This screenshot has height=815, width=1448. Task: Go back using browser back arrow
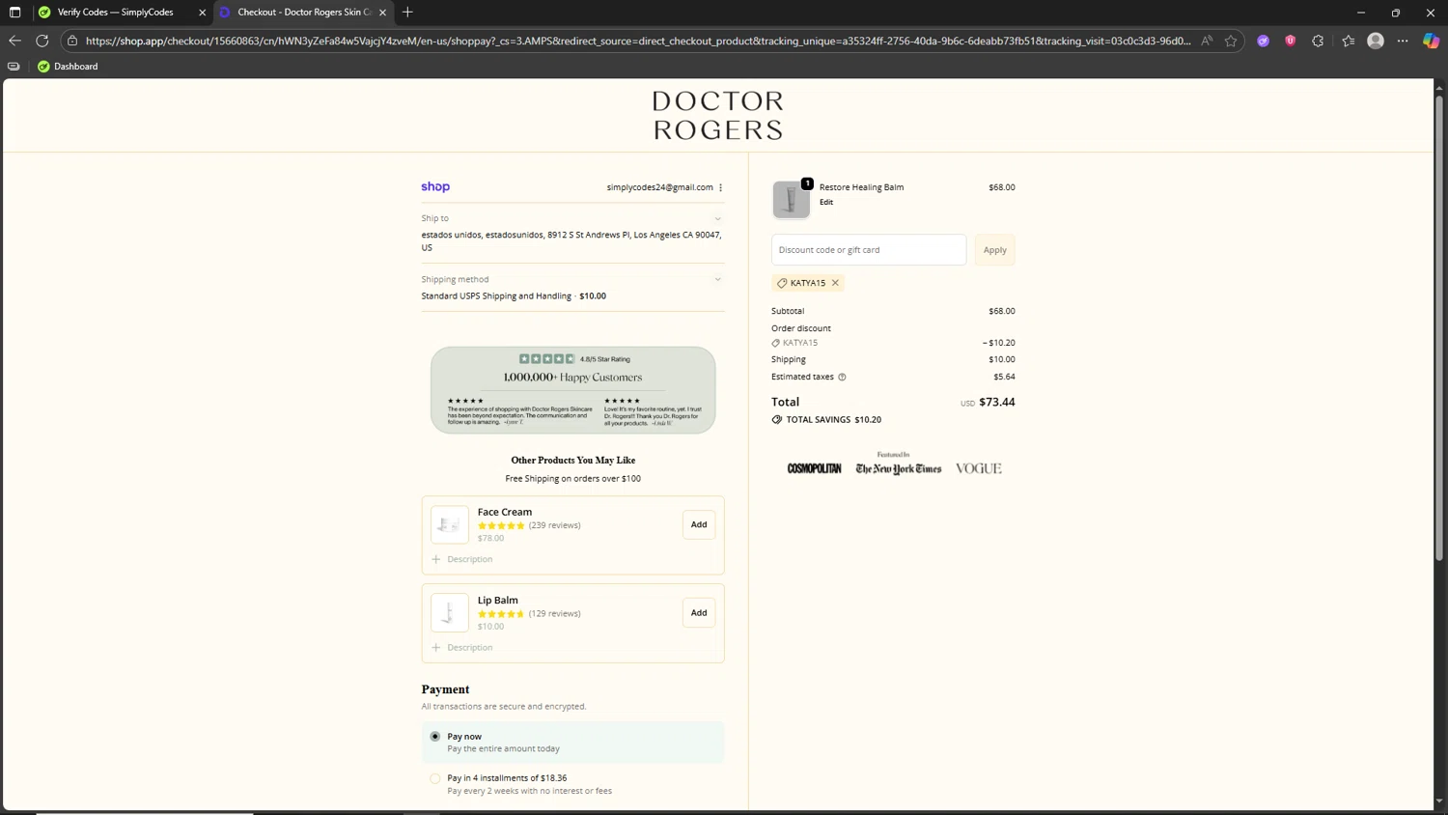point(14,41)
